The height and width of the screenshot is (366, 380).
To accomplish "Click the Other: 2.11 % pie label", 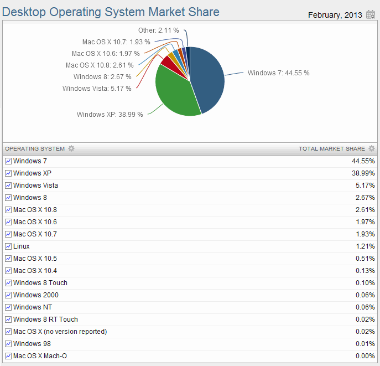I will (x=159, y=30).
